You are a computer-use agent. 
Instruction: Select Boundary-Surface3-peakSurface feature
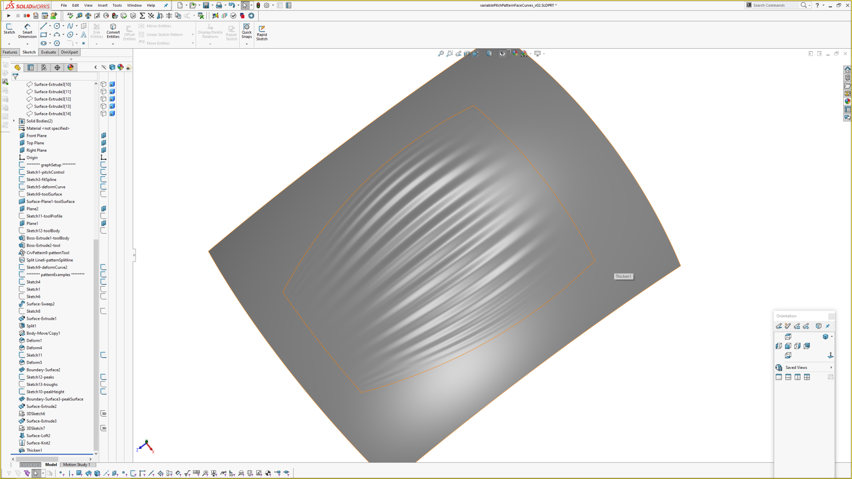[x=55, y=399]
